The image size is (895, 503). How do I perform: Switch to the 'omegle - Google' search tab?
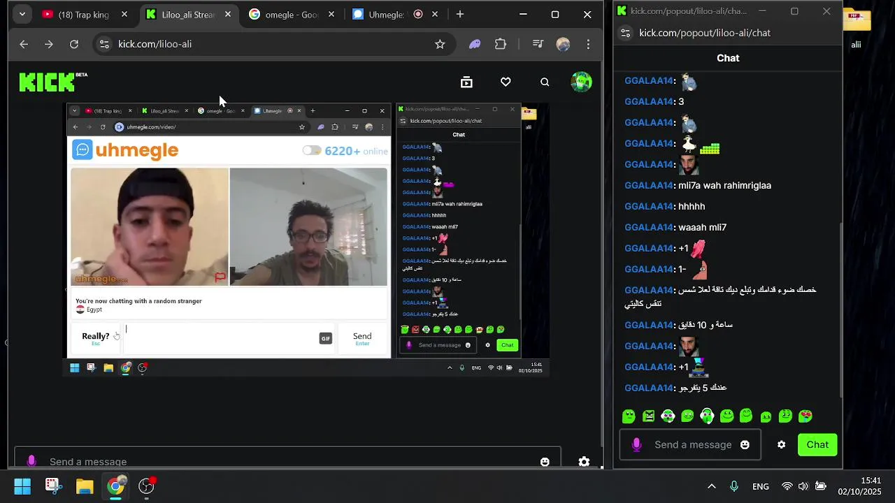click(291, 14)
